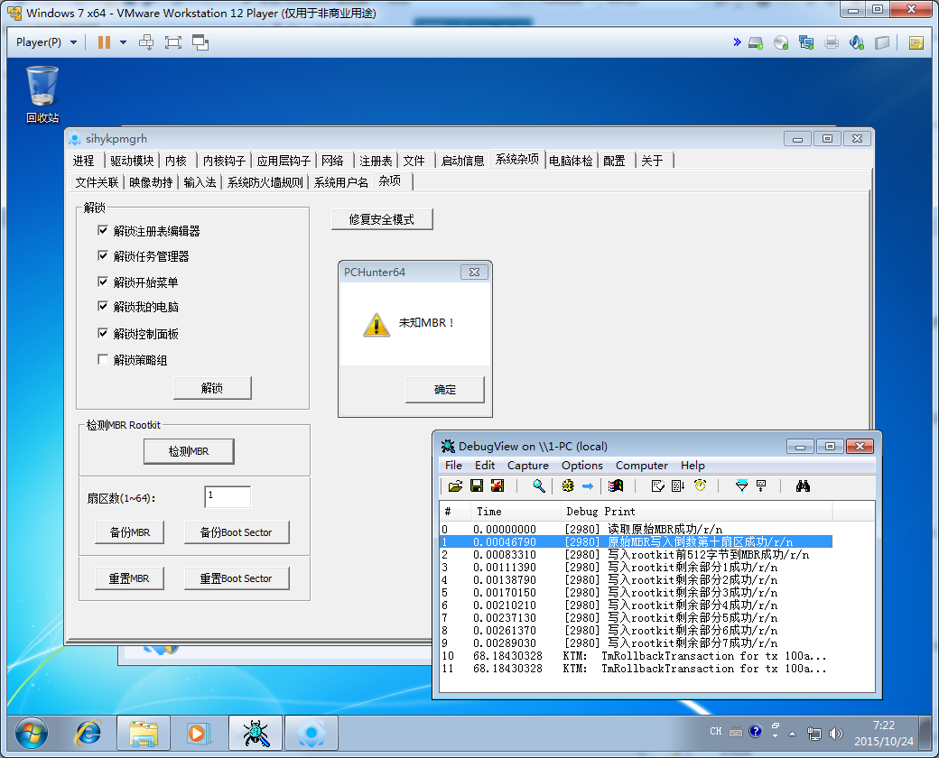Open the dropdown arrow beside the pause button
Screen dimensions: 939x758
coord(124,42)
